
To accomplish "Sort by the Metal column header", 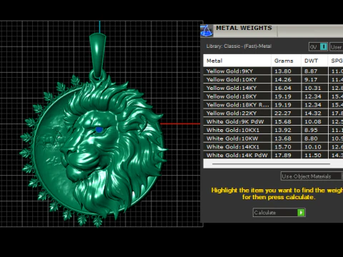I will click(x=237, y=61).
